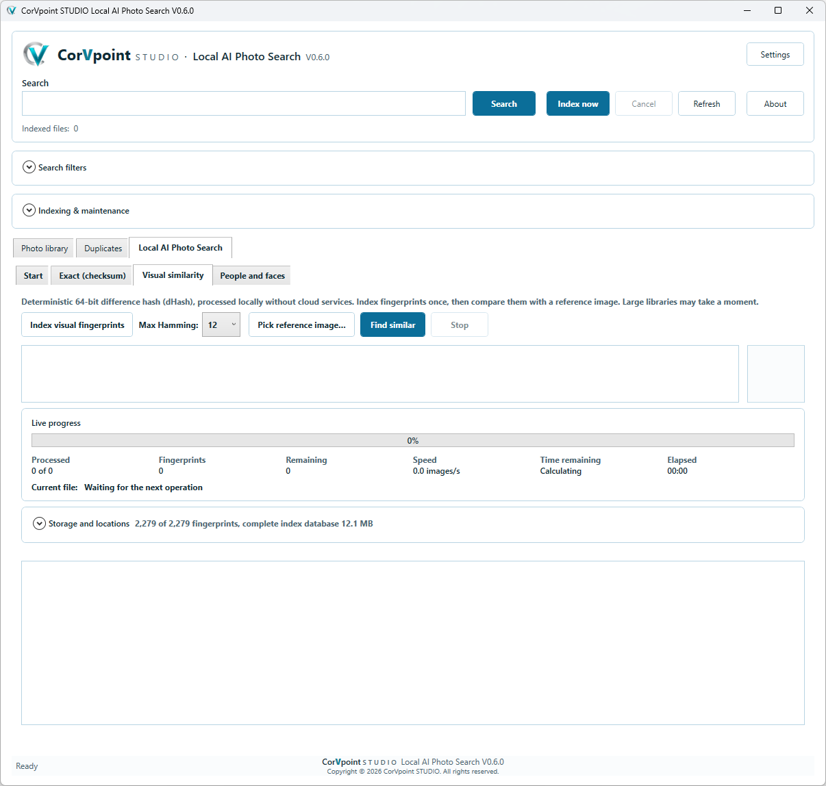Viewport: 826px width, 786px height.
Task: Focus the Search text field
Action: pos(244,103)
